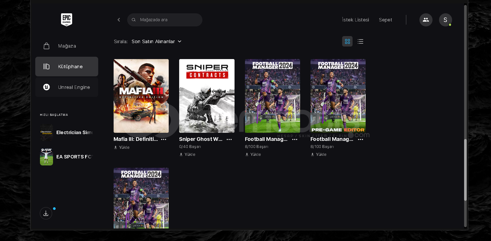Viewport: 491px width, 241px height.
Task: Open the Mağaza store tab
Action: (67, 46)
